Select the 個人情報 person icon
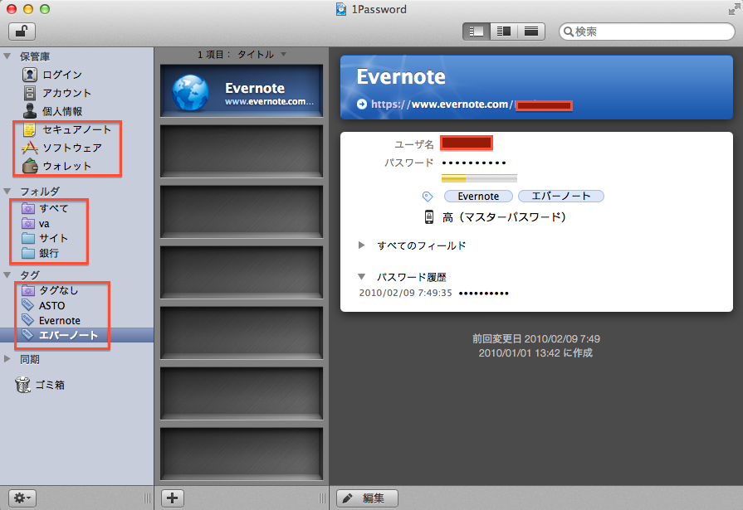Screen dimensions: 743x510 point(29,111)
